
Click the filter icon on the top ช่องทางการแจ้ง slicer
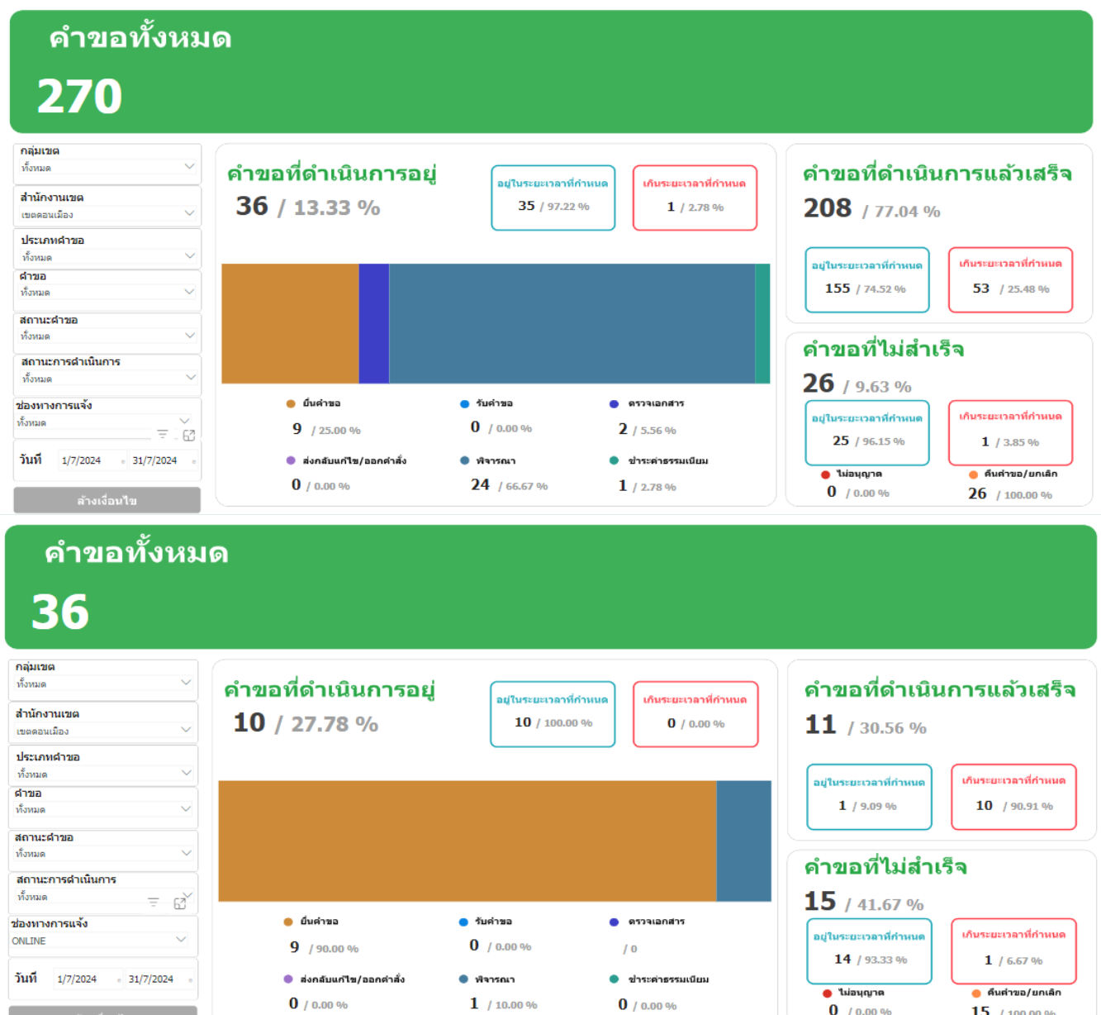[x=163, y=435]
